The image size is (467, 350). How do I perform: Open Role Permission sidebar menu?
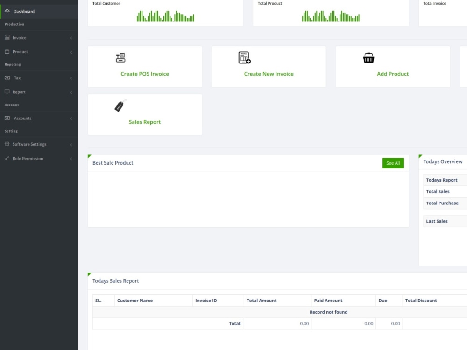pos(39,158)
